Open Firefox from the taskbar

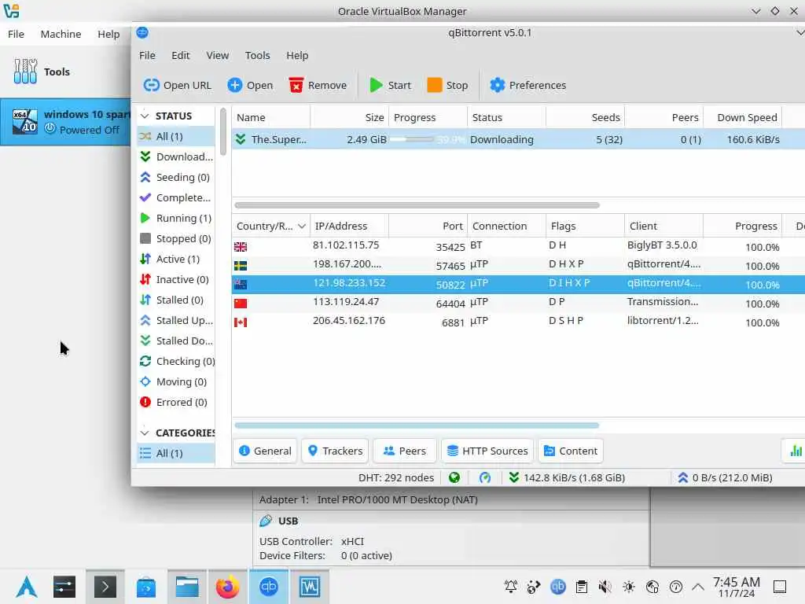227,587
